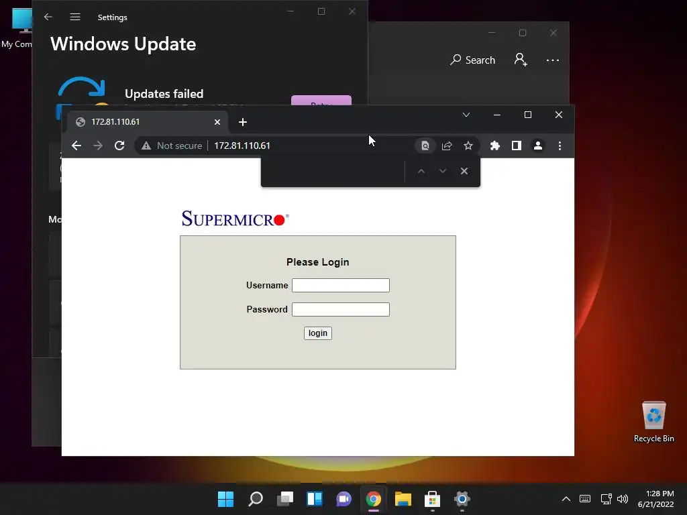Screen dimensions: 687x515
Task: Click the add-person icon in background window
Action: click(x=521, y=60)
